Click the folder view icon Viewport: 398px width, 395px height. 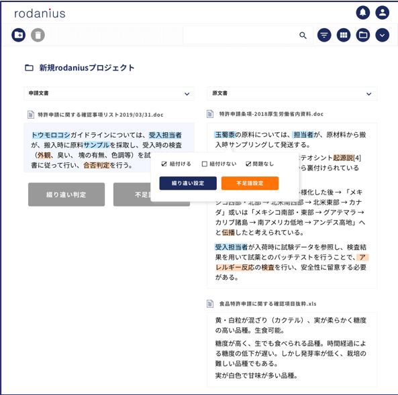[x=363, y=35]
